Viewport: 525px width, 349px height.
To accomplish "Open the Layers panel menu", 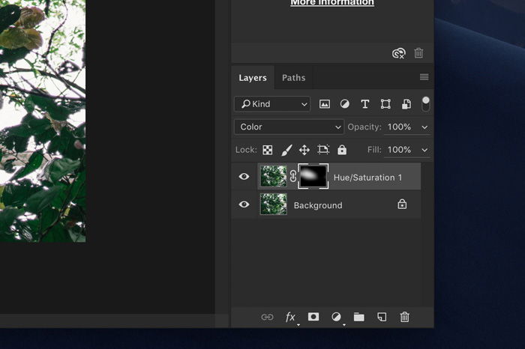I will point(424,77).
